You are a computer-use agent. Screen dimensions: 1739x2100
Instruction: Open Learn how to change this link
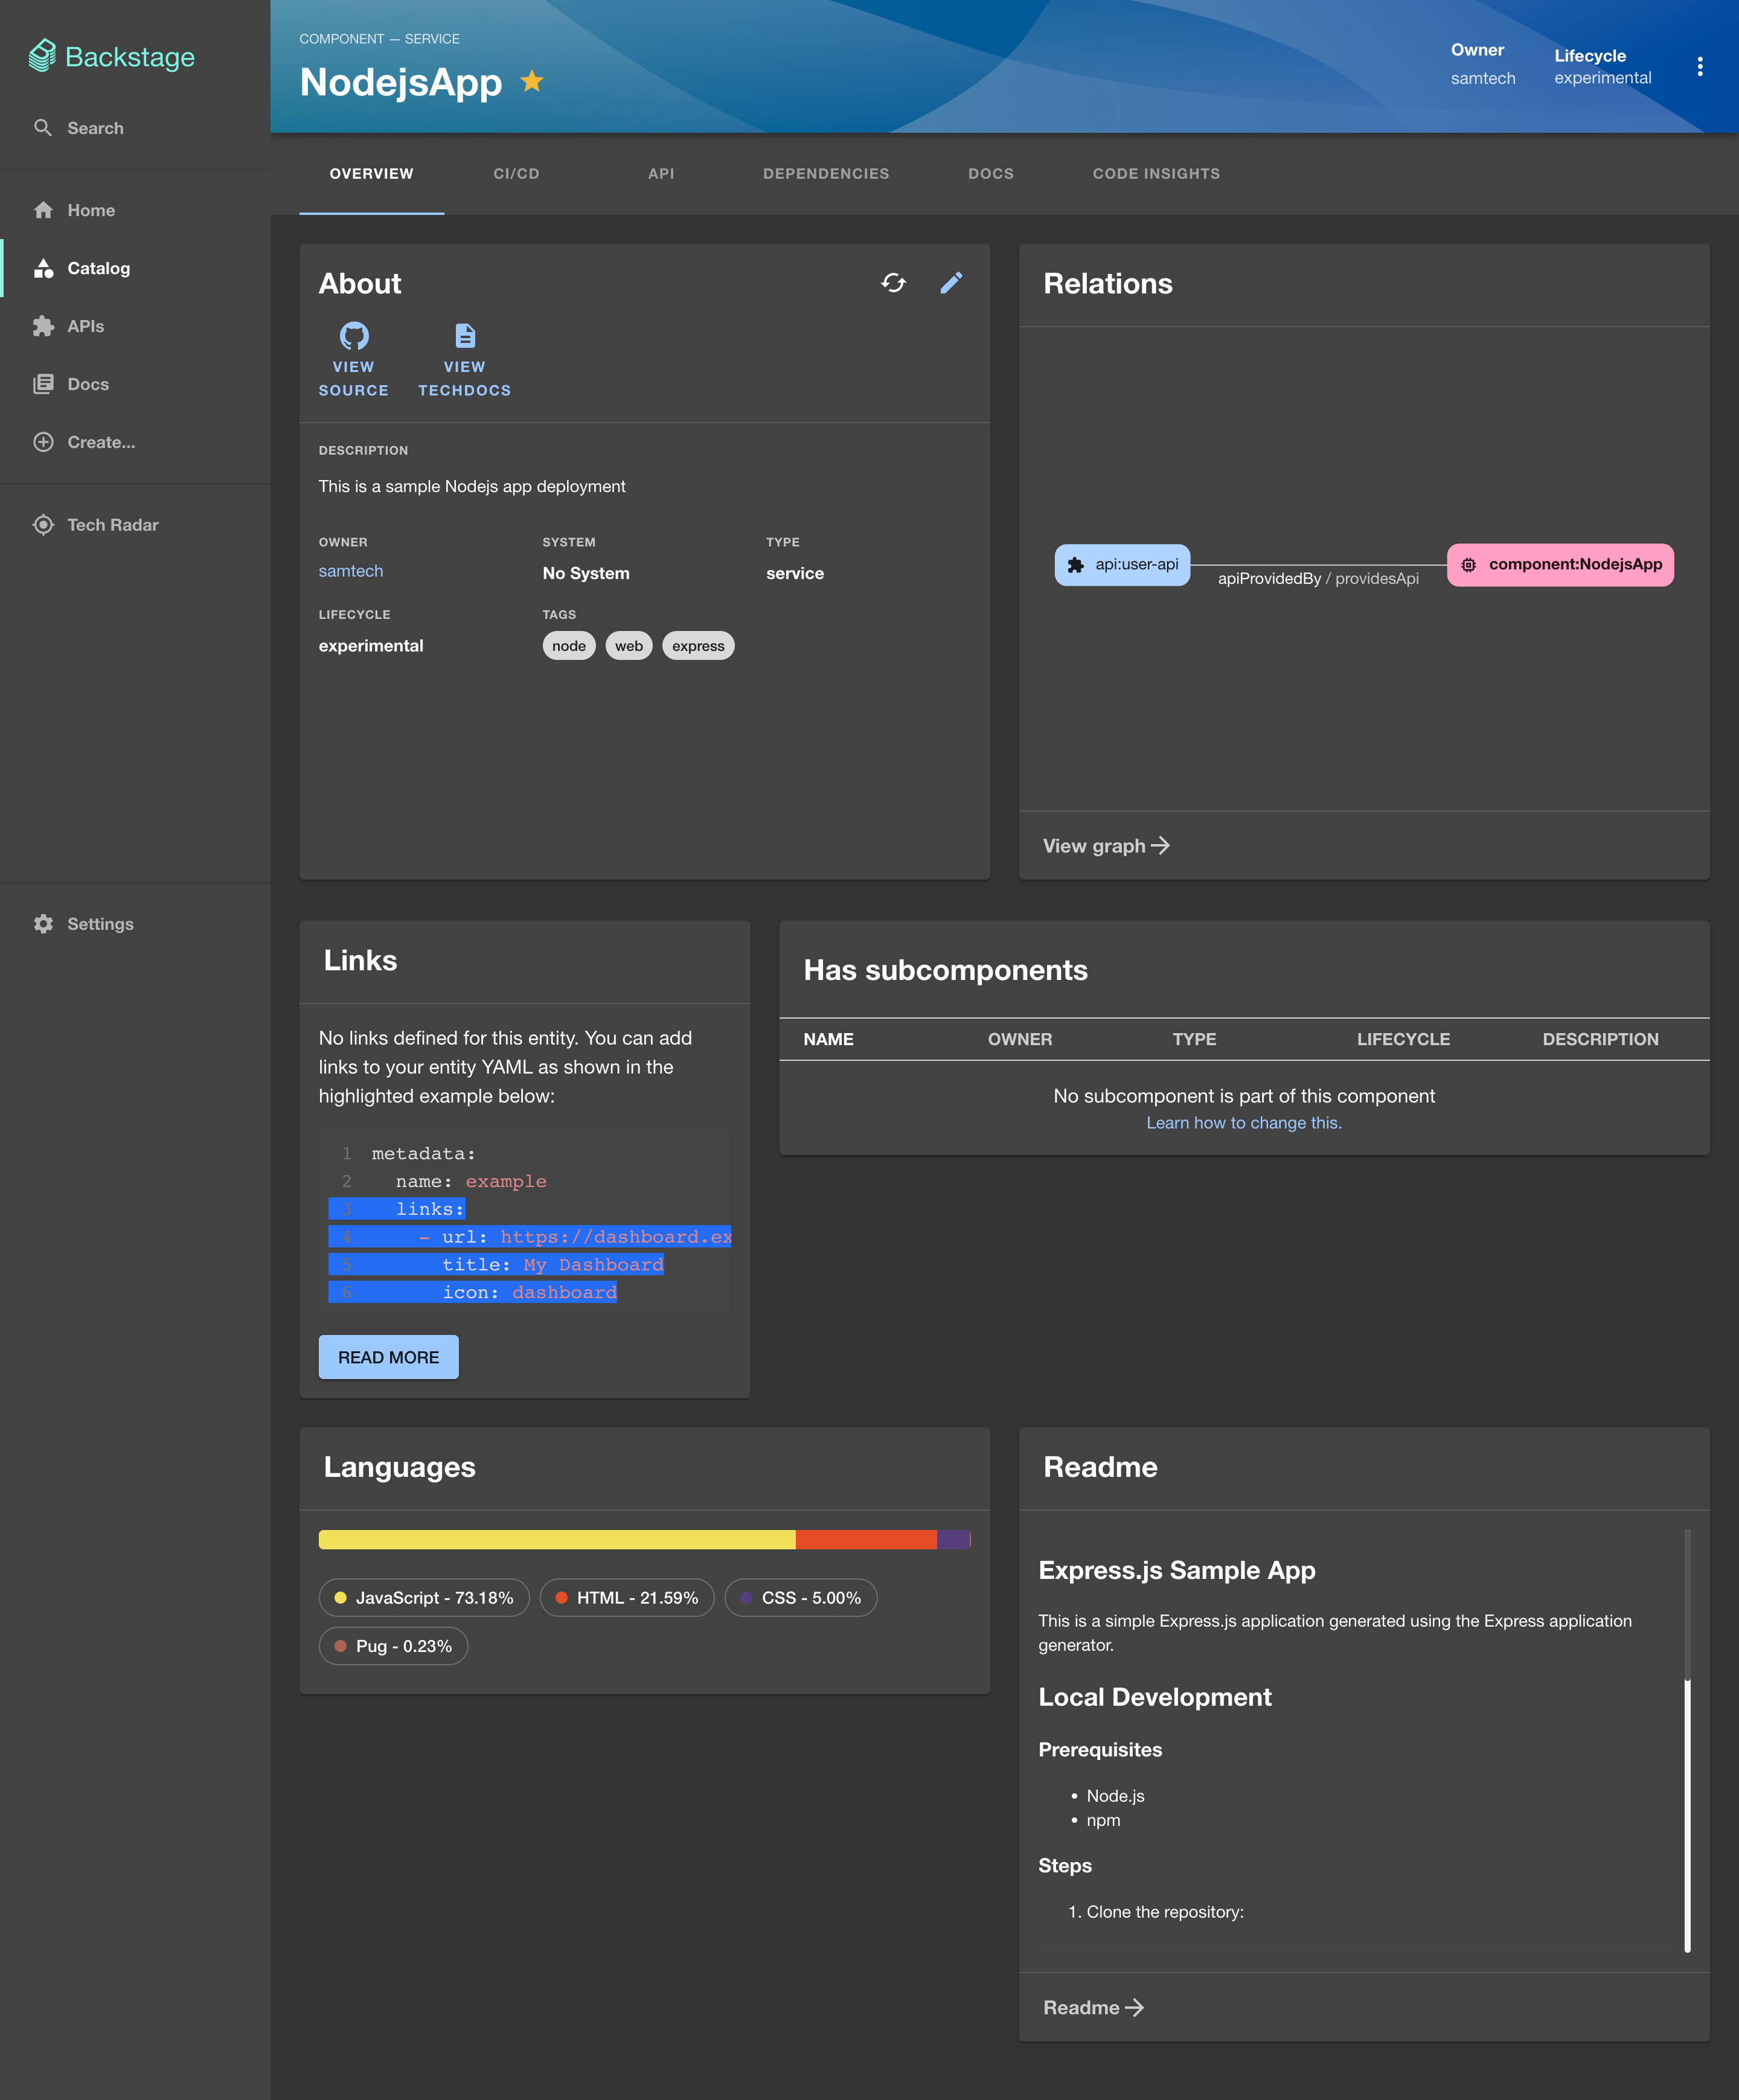pyautogui.click(x=1244, y=1123)
